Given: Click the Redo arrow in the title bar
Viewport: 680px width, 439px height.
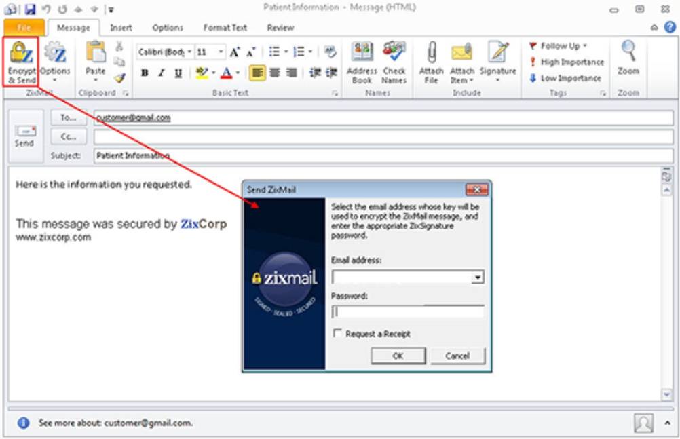Looking at the screenshot, I should pyautogui.click(x=62, y=9).
